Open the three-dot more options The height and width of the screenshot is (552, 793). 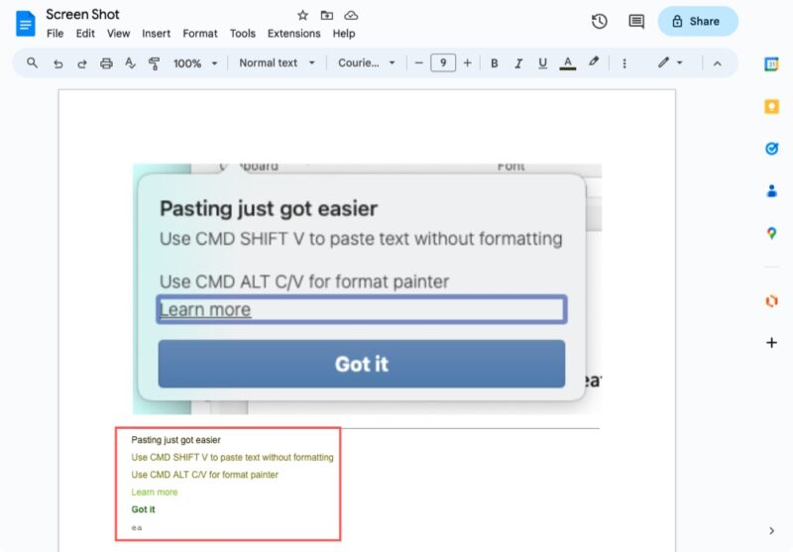pyautogui.click(x=624, y=63)
